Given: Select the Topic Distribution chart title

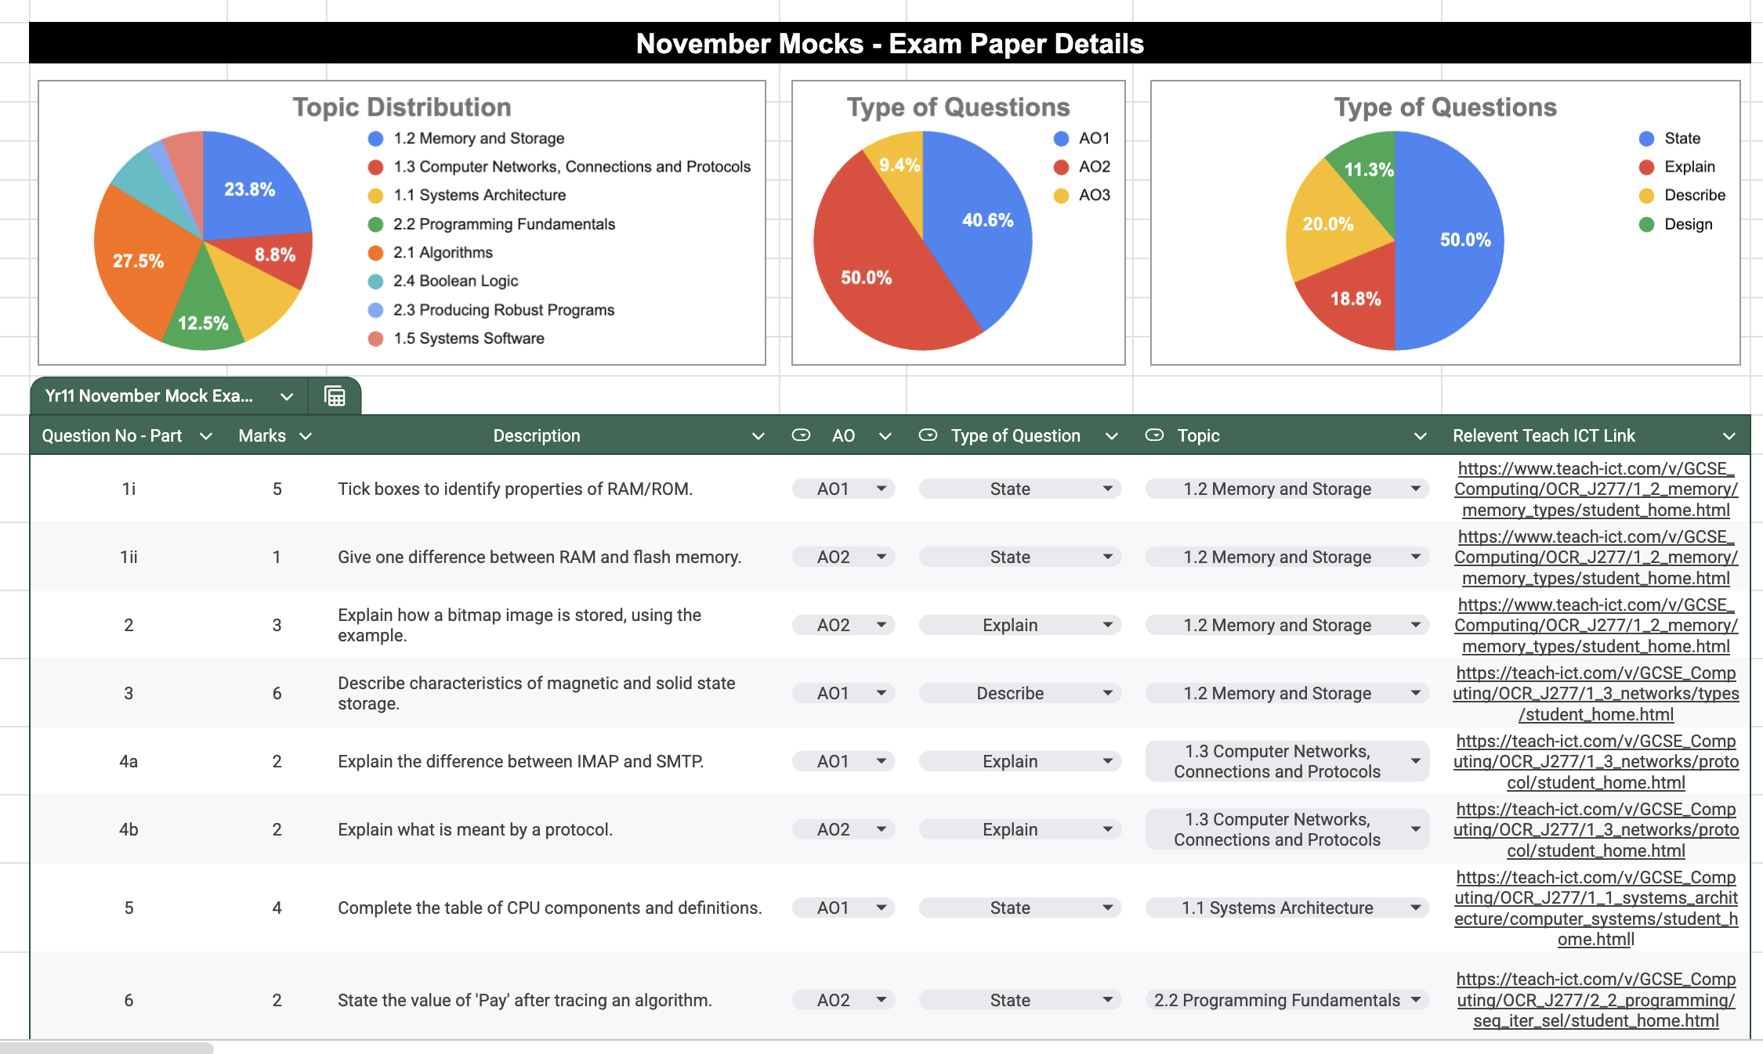Looking at the screenshot, I should (402, 107).
